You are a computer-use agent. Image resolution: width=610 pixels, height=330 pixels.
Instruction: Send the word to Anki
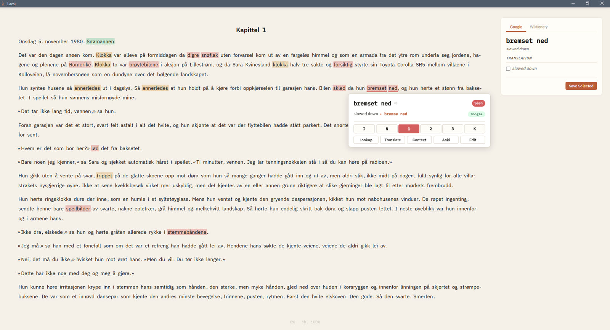[x=446, y=140]
